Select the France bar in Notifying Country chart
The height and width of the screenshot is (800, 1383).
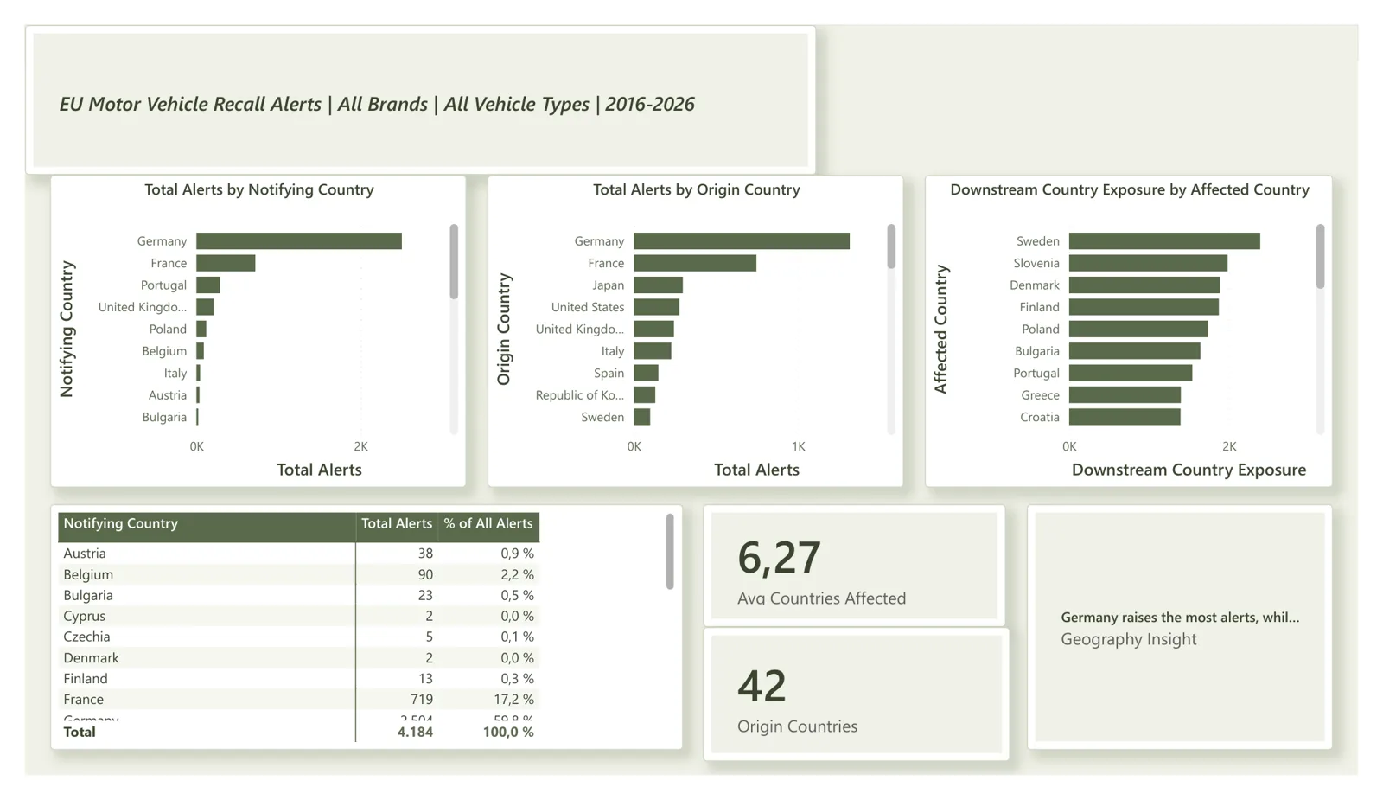pyautogui.click(x=226, y=263)
